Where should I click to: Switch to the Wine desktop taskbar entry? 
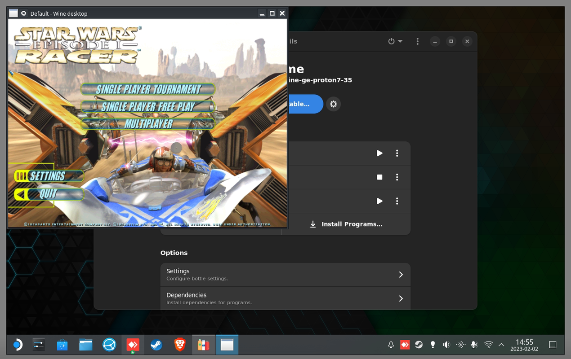click(227, 345)
